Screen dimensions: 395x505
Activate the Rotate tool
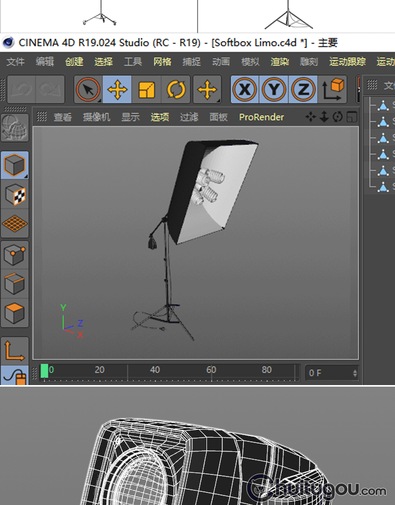click(176, 90)
